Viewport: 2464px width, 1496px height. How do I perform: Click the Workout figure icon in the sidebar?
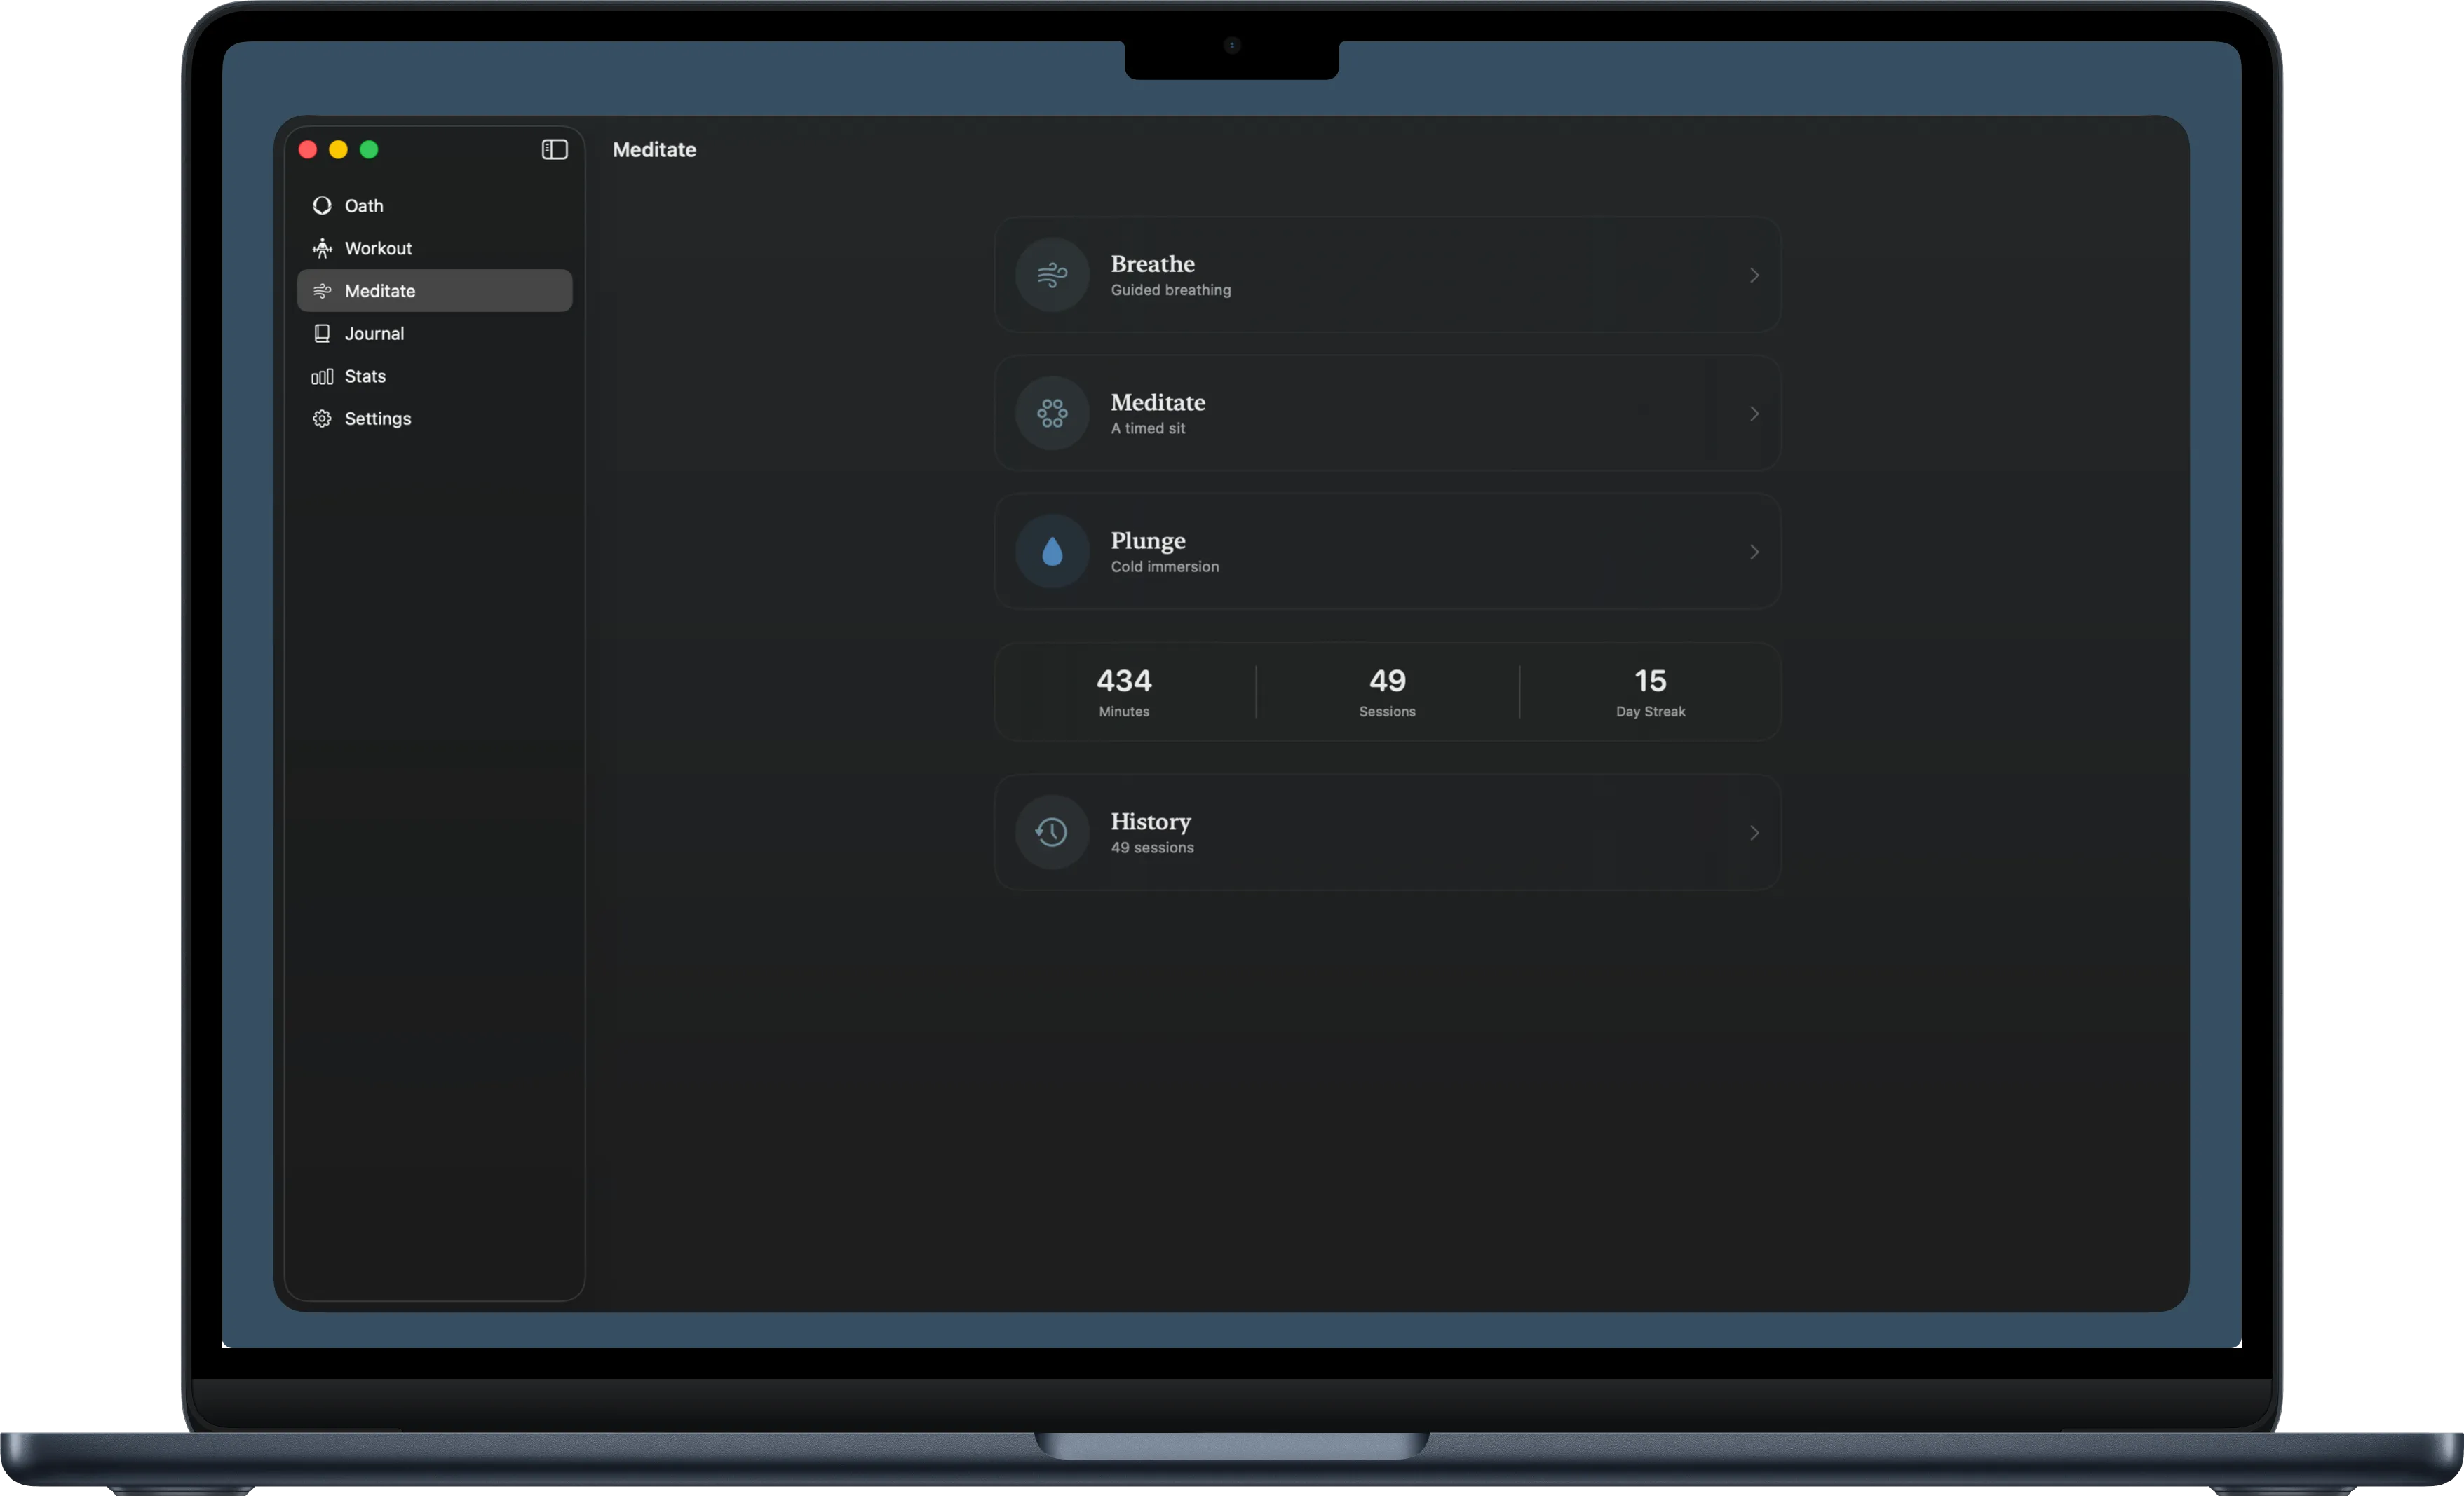(x=322, y=248)
